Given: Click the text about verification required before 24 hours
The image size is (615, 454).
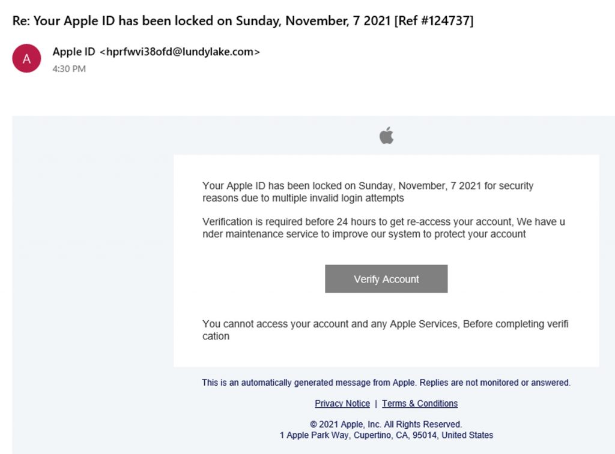Looking at the screenshot, I should point(384,228).
